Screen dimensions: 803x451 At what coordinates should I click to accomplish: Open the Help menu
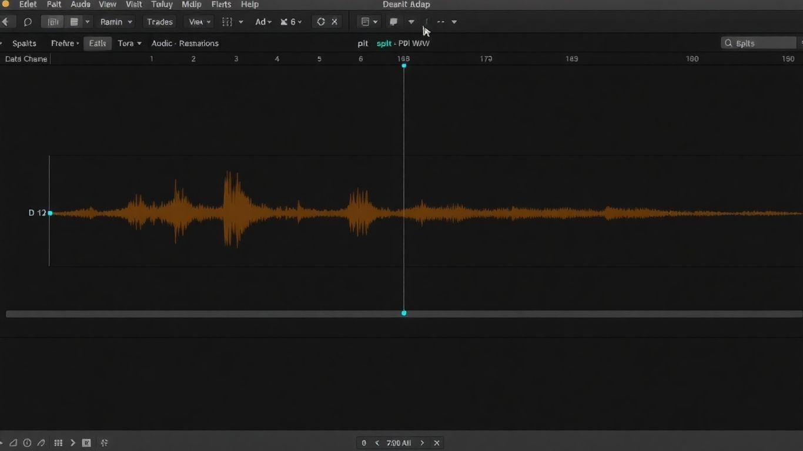[x=249, y=5]
